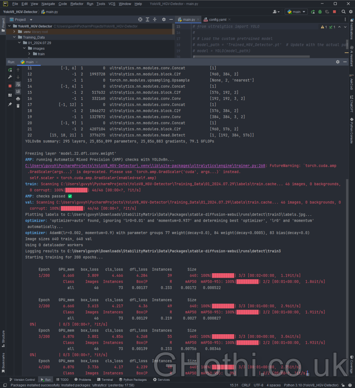Click the Clear All trash icon
The height and width of the screenshot is (388, 355).
(18, 106)
